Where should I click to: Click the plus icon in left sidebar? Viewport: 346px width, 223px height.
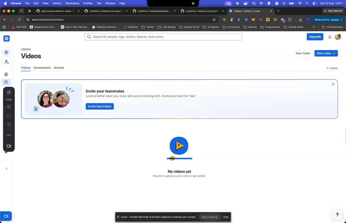coord(7,168)
